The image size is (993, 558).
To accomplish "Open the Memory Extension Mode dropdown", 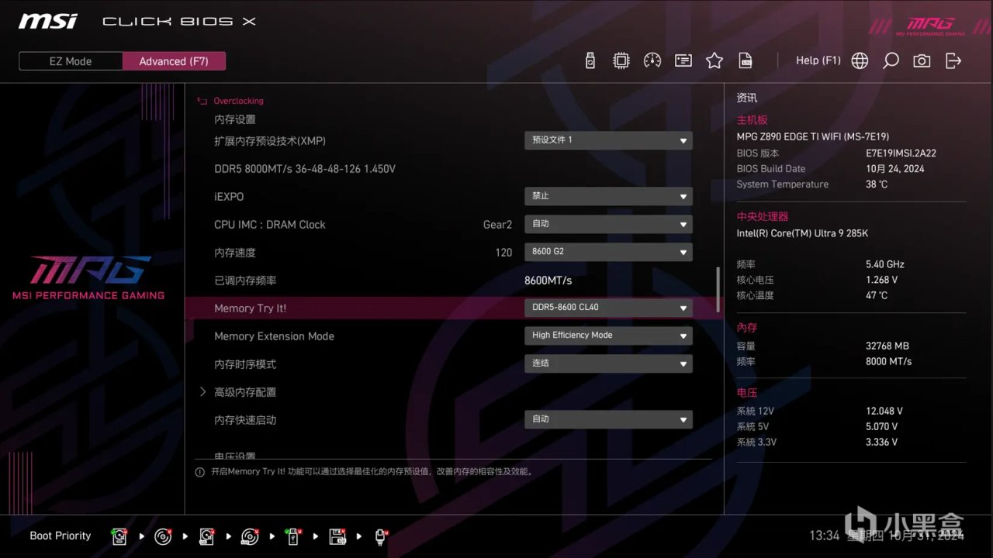I will (608, 336).
